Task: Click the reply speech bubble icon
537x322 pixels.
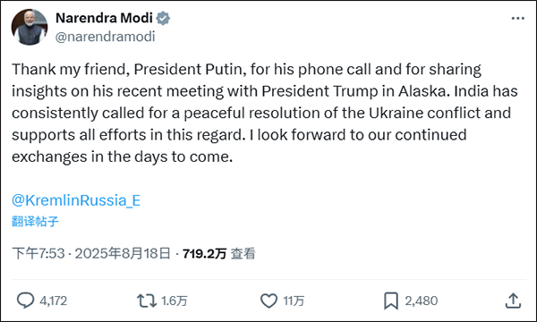Action: 25,301
